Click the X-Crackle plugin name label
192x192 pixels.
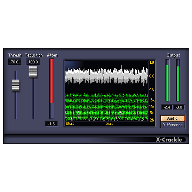click(169, 140)
